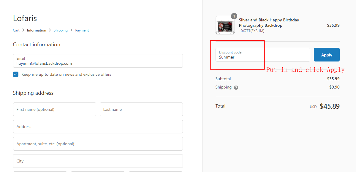Focus the Discount code field
356x172 pixels.
pos(262,55)
